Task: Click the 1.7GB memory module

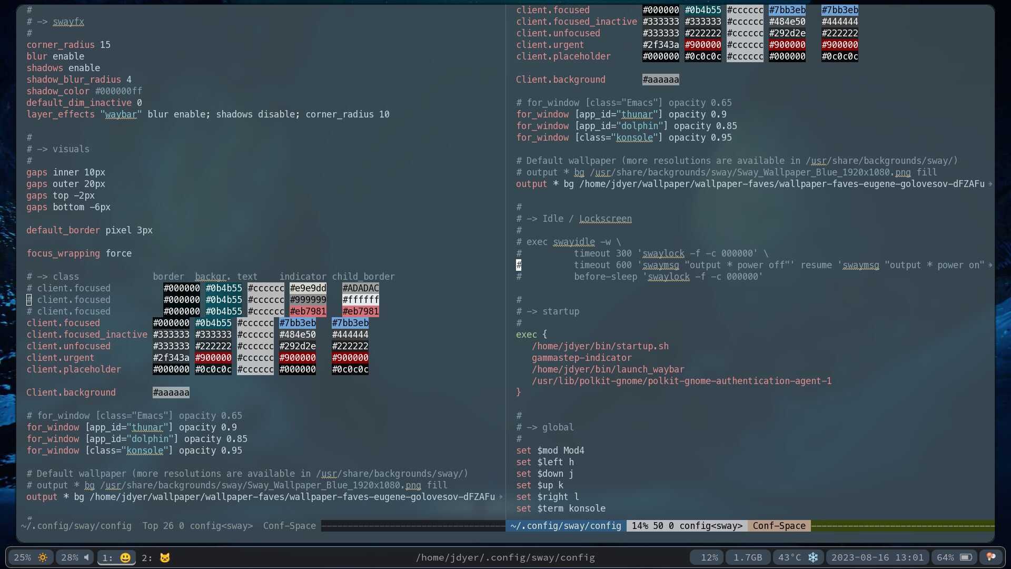Action: click(x=748, y=557)
